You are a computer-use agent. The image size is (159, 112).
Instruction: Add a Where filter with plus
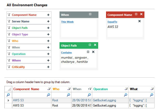(x=48, y=60)
